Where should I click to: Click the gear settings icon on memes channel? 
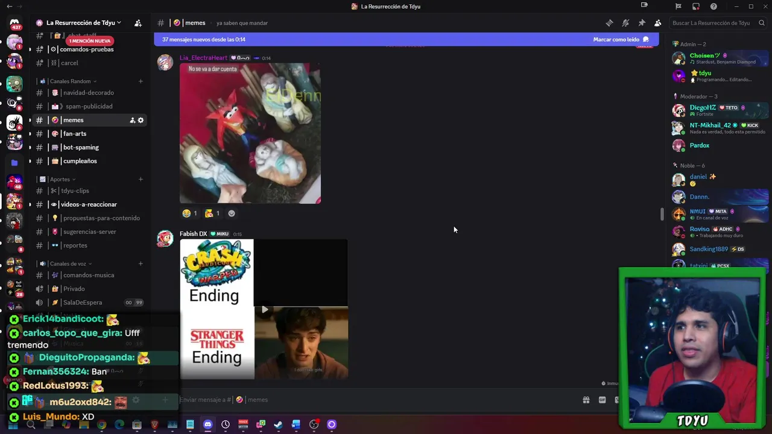[x=141, y=120]
